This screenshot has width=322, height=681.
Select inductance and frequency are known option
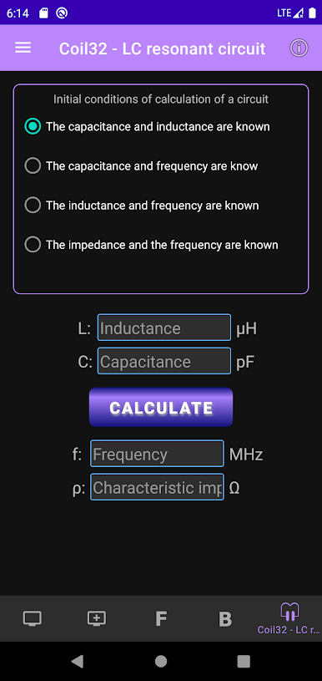pyautogui.click(x=142, y=206)
